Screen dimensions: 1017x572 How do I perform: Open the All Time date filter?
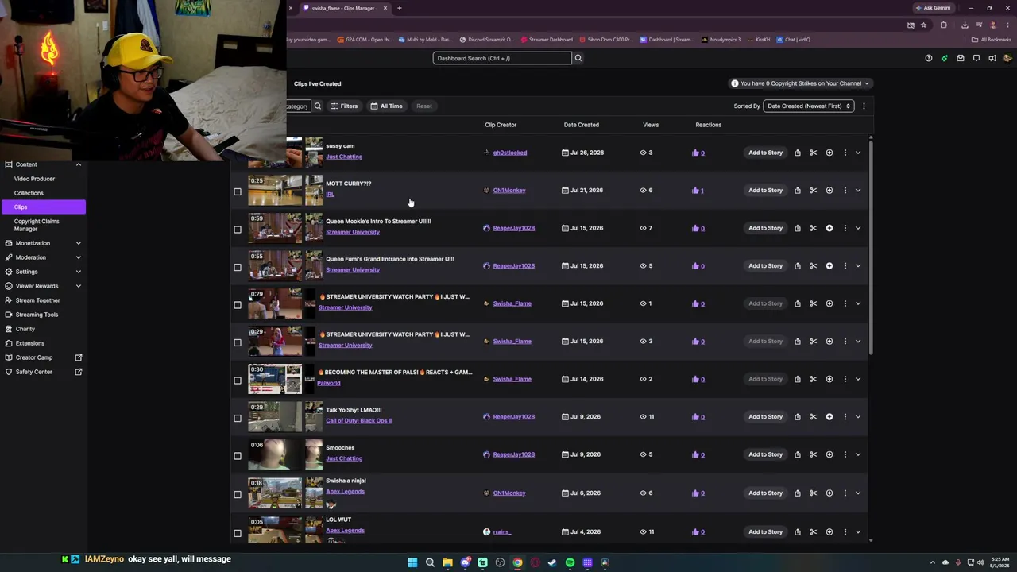point(386,106)
